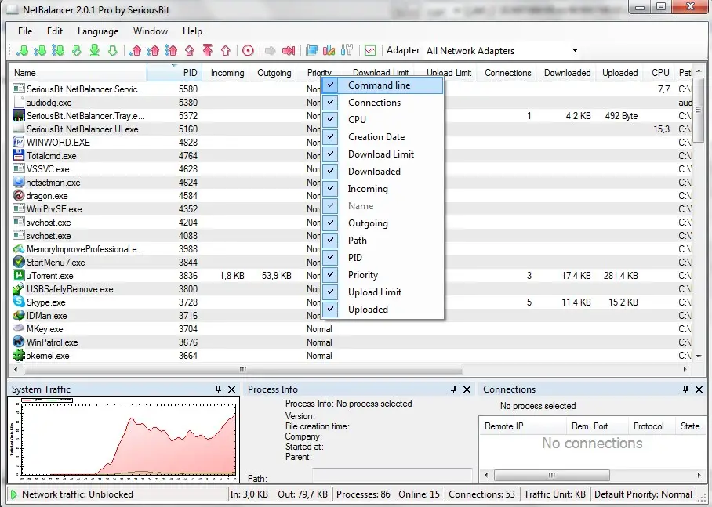This screenshot has height=507, width=712.
Task: Close the Process Info panel
Action: pos(467,389)
